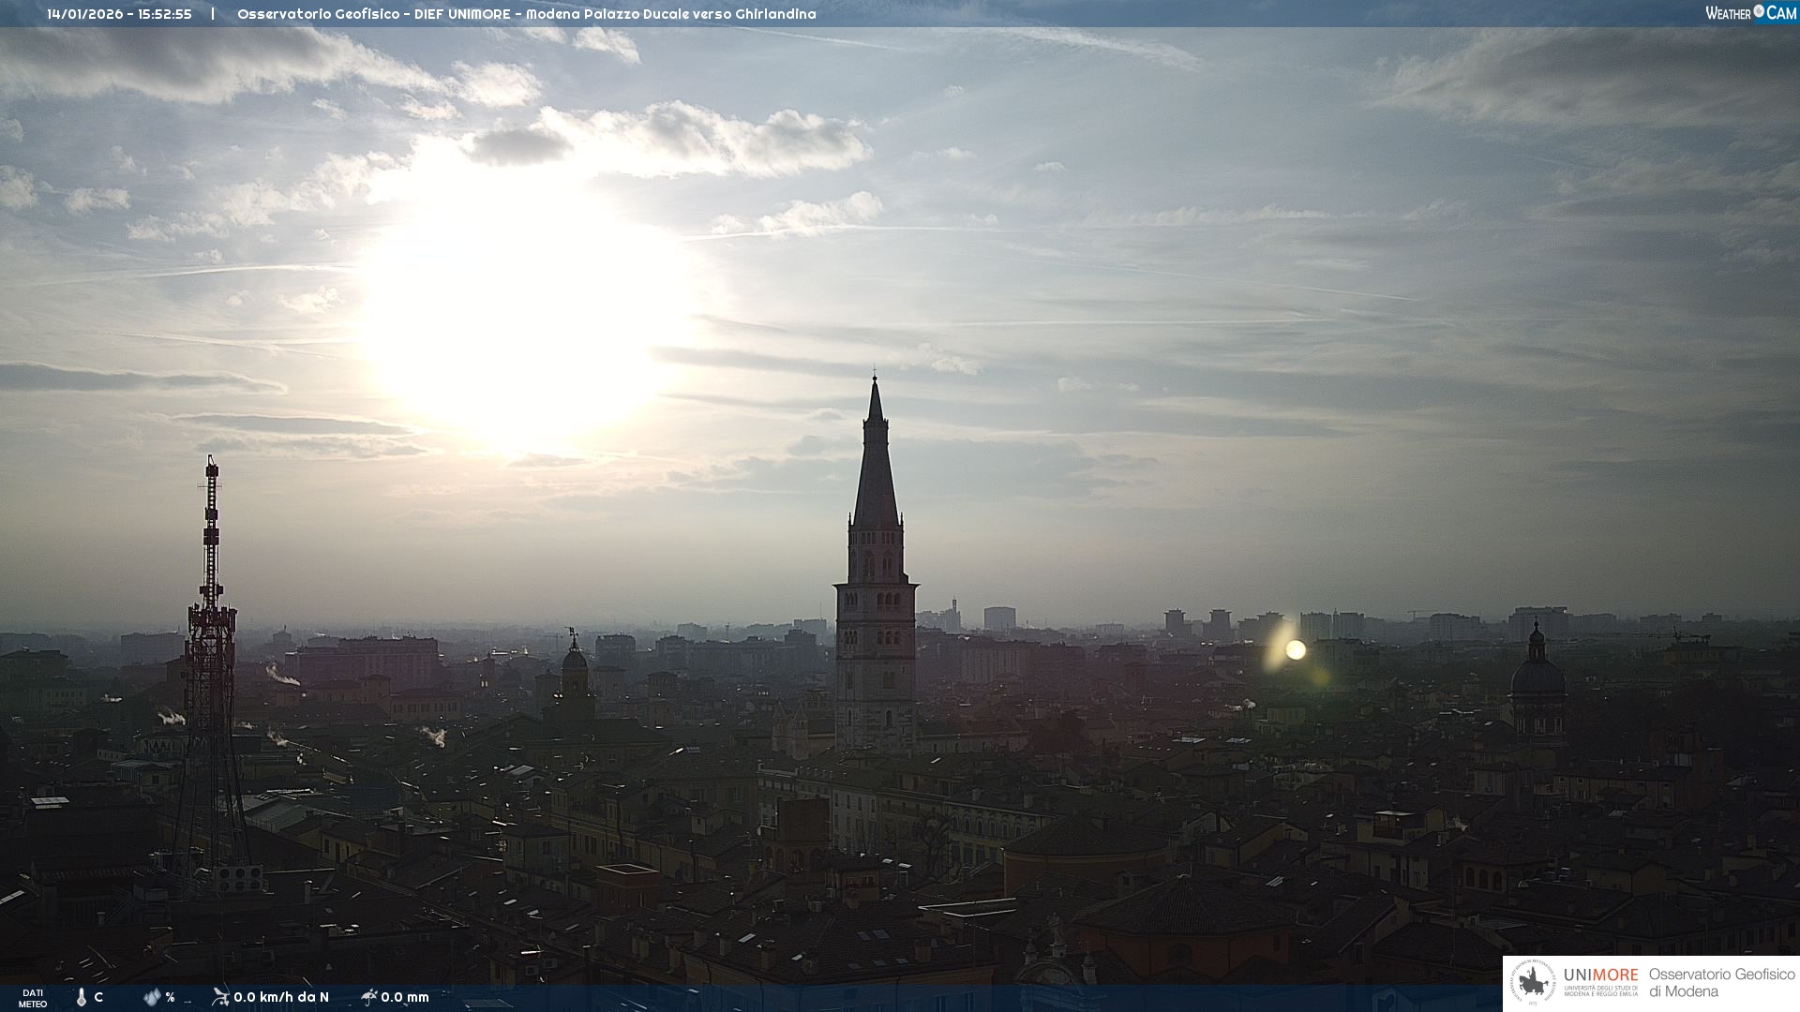
Task: Click the church dome on the right
Action: coord(1537,675)
